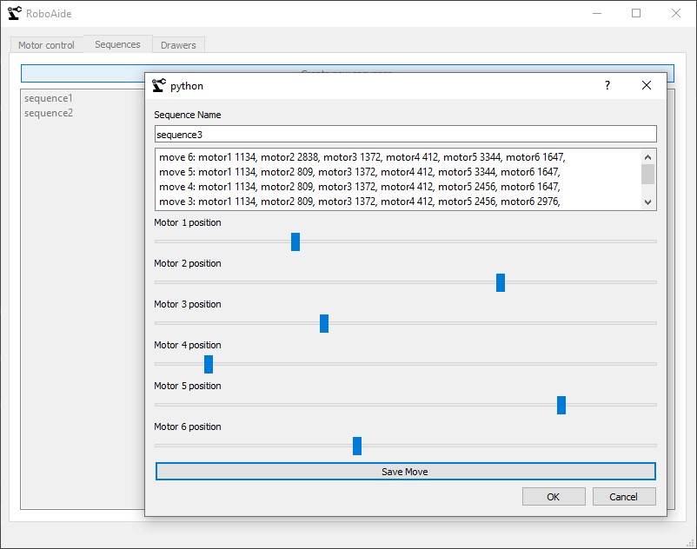697x549 pixels.
Task: Select the Sequences tab
Action: pyautogui.click(x=118, y=44)
